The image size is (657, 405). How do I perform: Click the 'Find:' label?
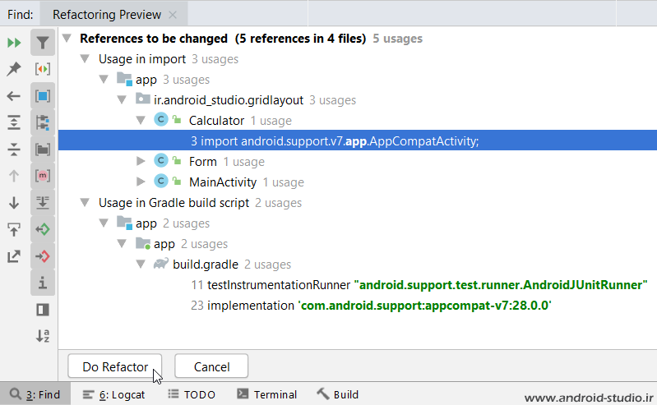pyautogui.click(x=20, y=15)
